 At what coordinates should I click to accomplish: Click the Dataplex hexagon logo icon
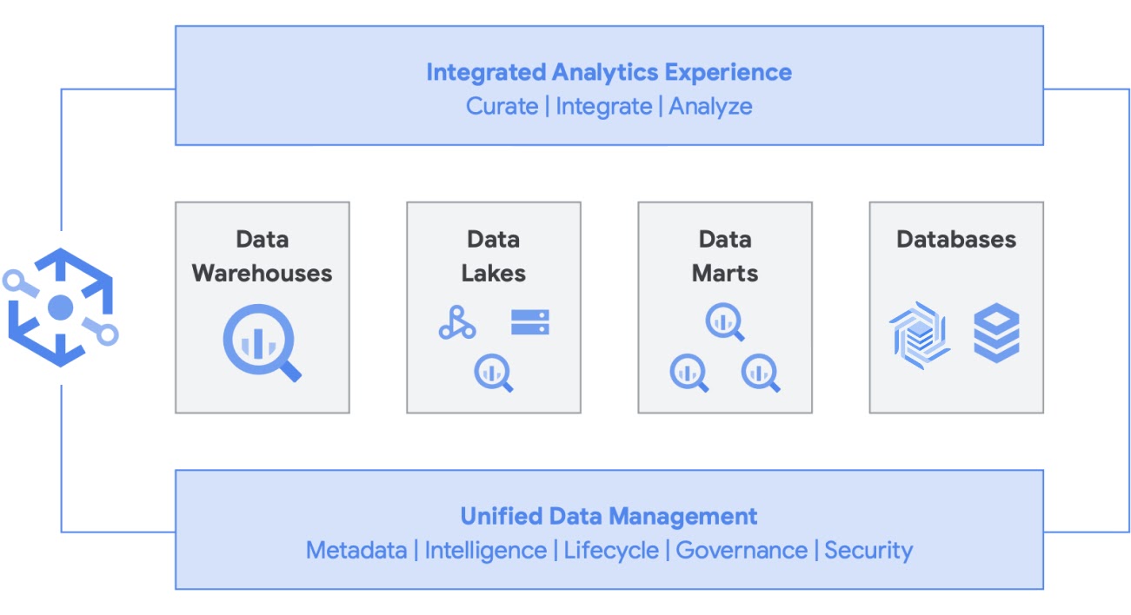tap(60, 307)
